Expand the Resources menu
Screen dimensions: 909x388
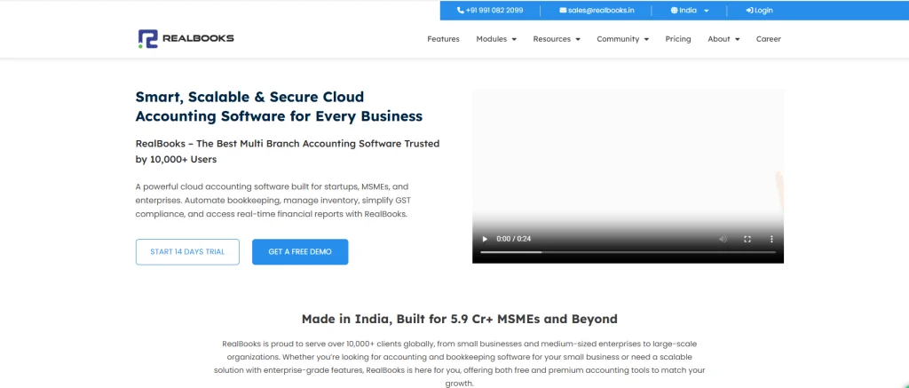tap(557, 39)
